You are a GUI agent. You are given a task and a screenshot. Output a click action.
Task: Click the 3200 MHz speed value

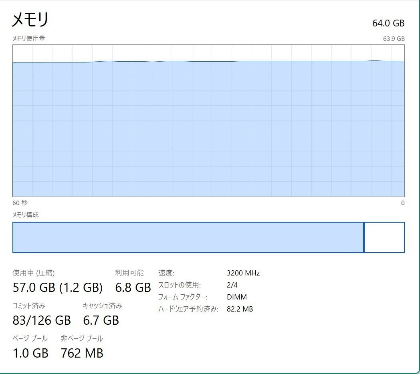coord(243,273)
